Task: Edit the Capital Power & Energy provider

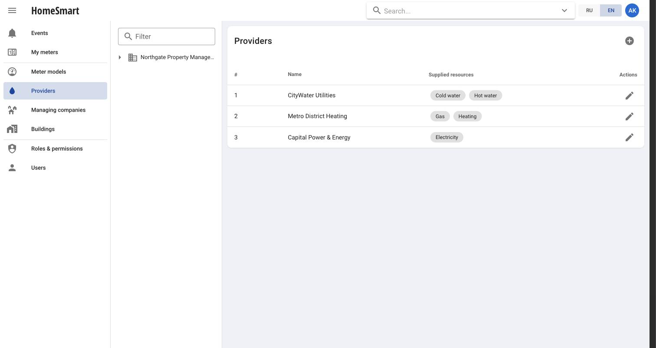Action: pos(630,137)
